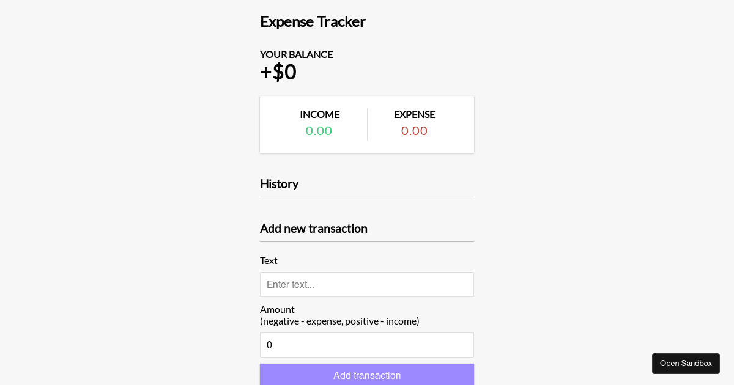734x385 pixels.
Task: Click the Text field label
Action: click(269, 260)
